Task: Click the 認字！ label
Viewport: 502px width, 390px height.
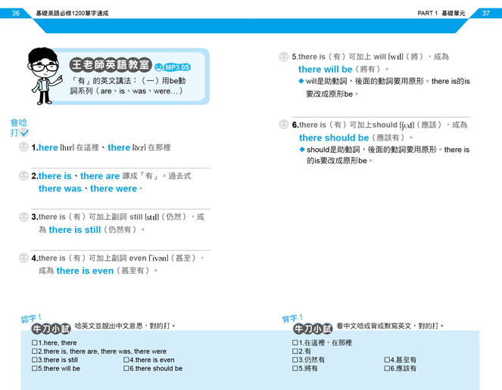Action: (x=31, y=318)
